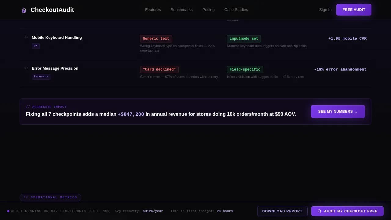The width and height of the screenshot is (391, 220).
Task: Click row number 06 label
Action: (26, 38)
